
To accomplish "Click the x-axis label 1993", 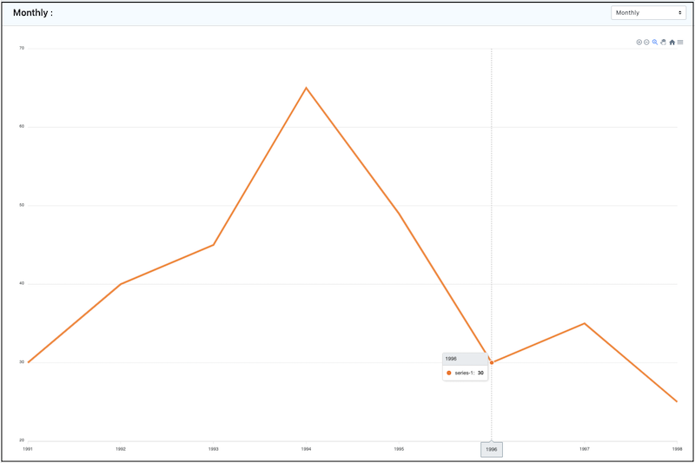I will point(213,449).
